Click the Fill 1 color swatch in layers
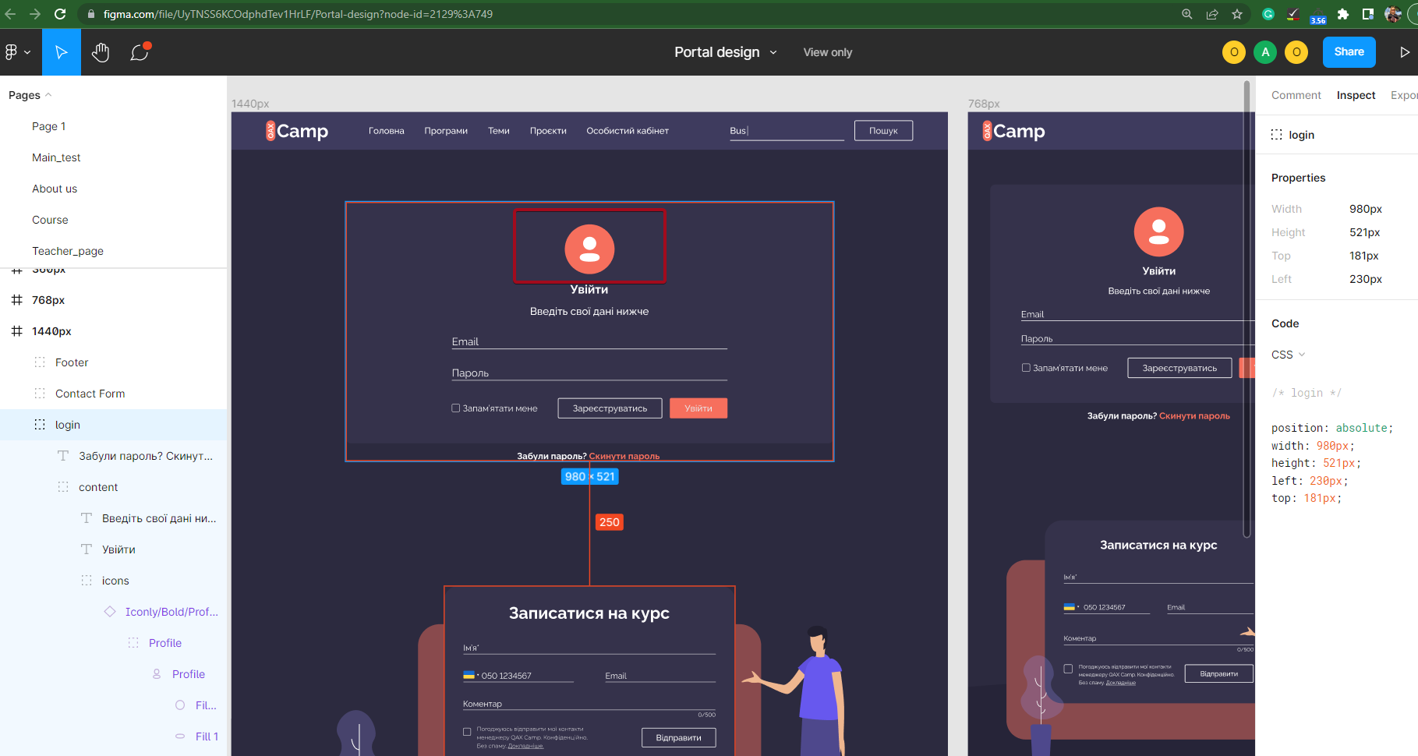The height and width of the screenshot is (756, 1418). pos(181,736)
